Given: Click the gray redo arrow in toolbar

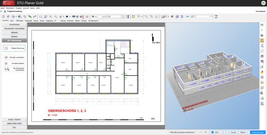Looking at the screenshot, I should (x=35, y=16).
